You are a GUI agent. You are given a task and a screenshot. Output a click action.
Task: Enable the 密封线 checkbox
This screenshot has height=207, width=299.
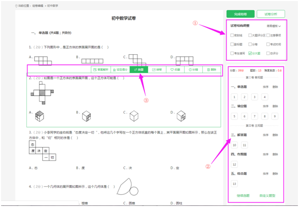coord(232,35)
